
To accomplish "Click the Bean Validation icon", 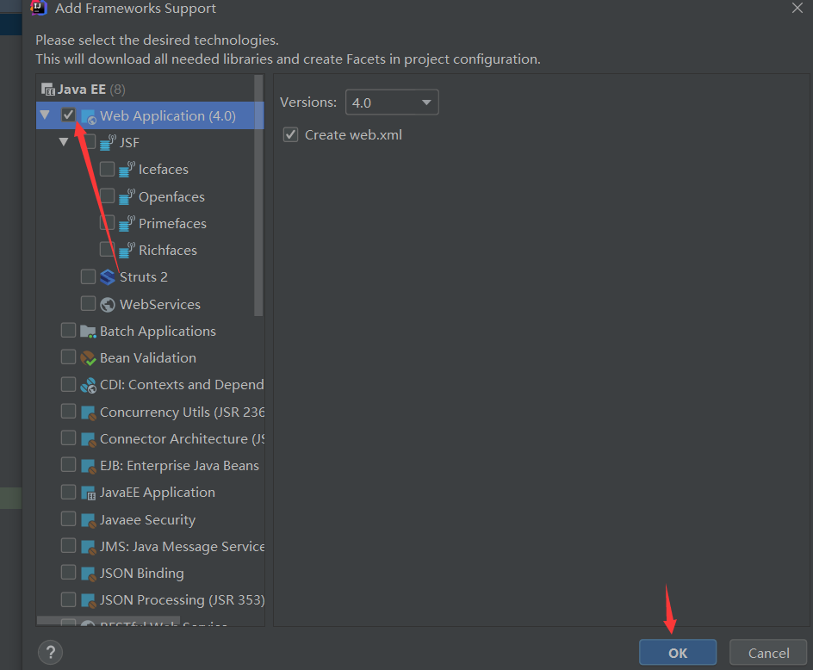I will pyautogui.click(x=88, y=358).
